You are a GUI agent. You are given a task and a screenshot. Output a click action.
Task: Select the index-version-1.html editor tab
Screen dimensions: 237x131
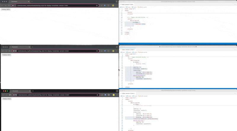click(127, 4)
